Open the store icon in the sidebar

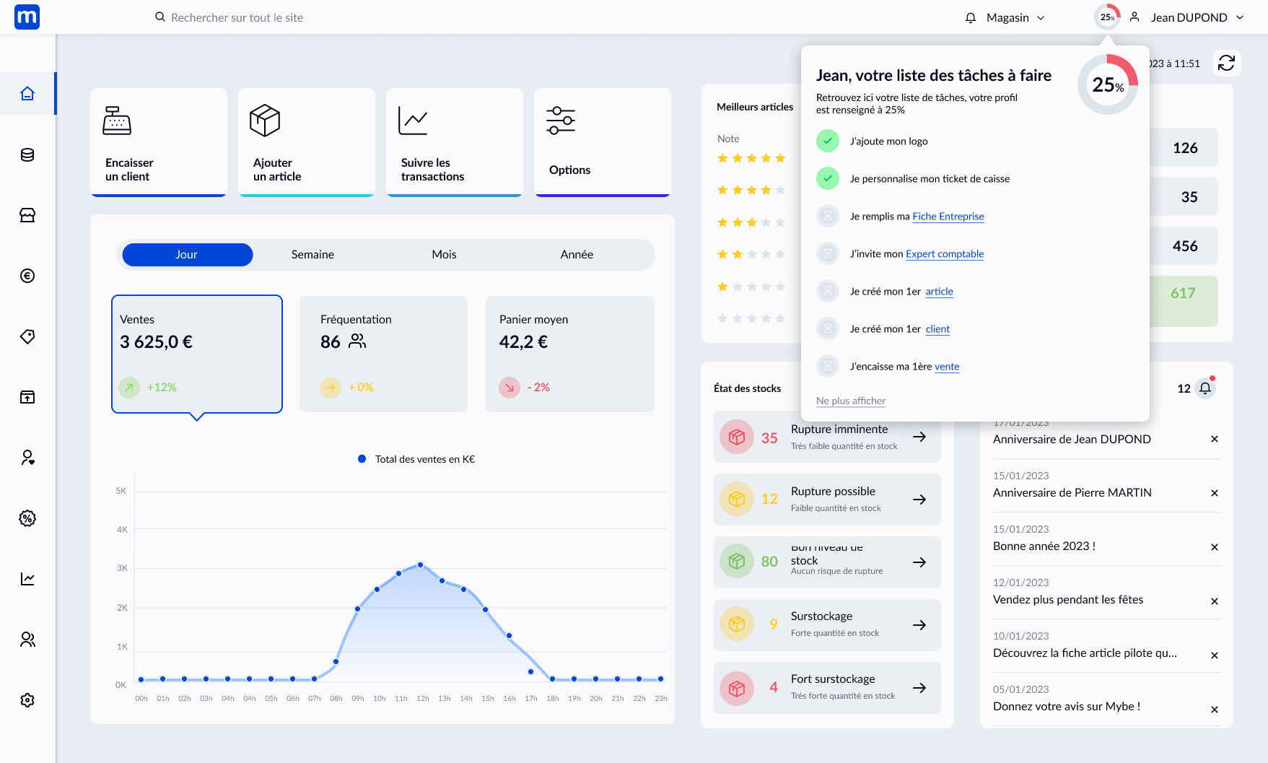coord(27,215)
